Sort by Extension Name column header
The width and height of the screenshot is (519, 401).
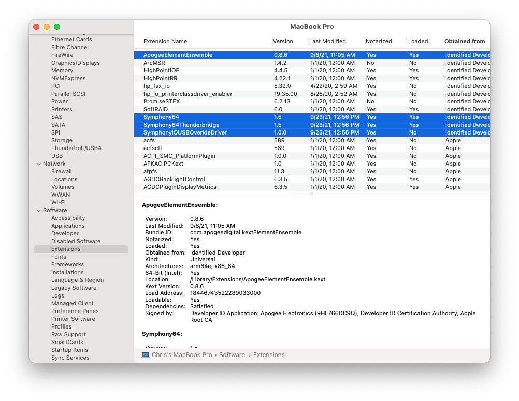coord(165,42)
